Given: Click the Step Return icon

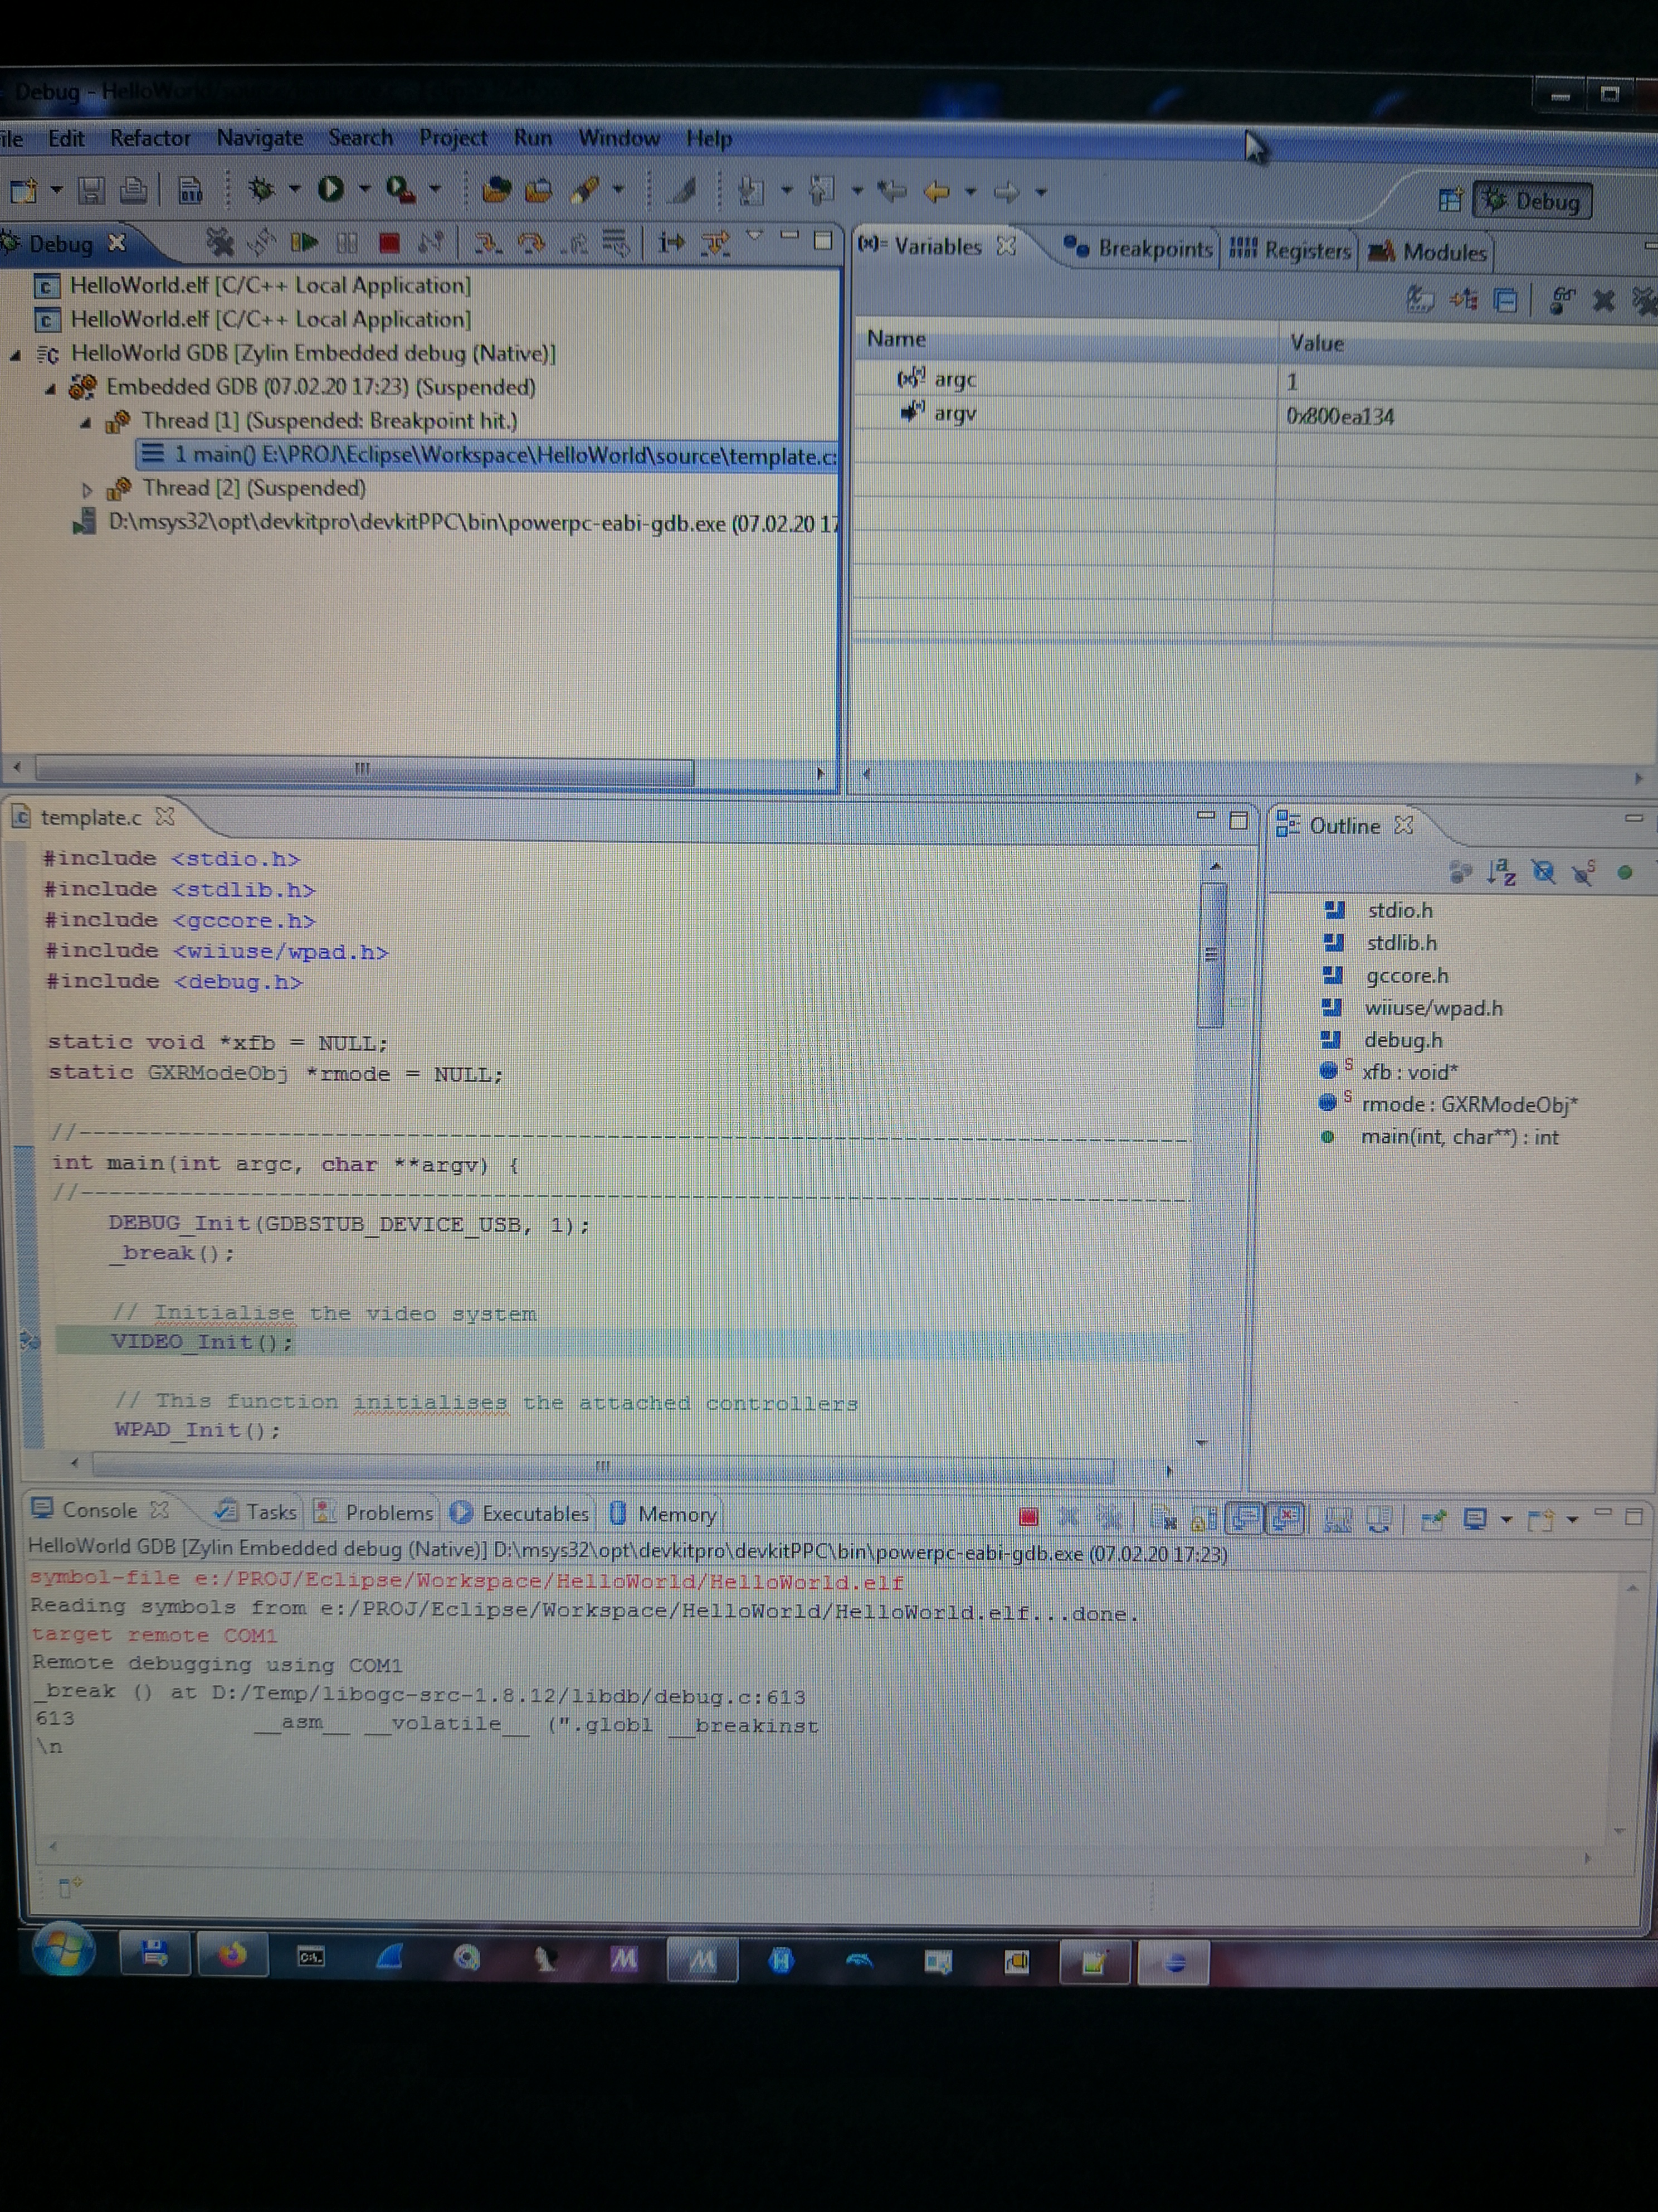Looking at the screenshot, I should (x=574, y=242).
